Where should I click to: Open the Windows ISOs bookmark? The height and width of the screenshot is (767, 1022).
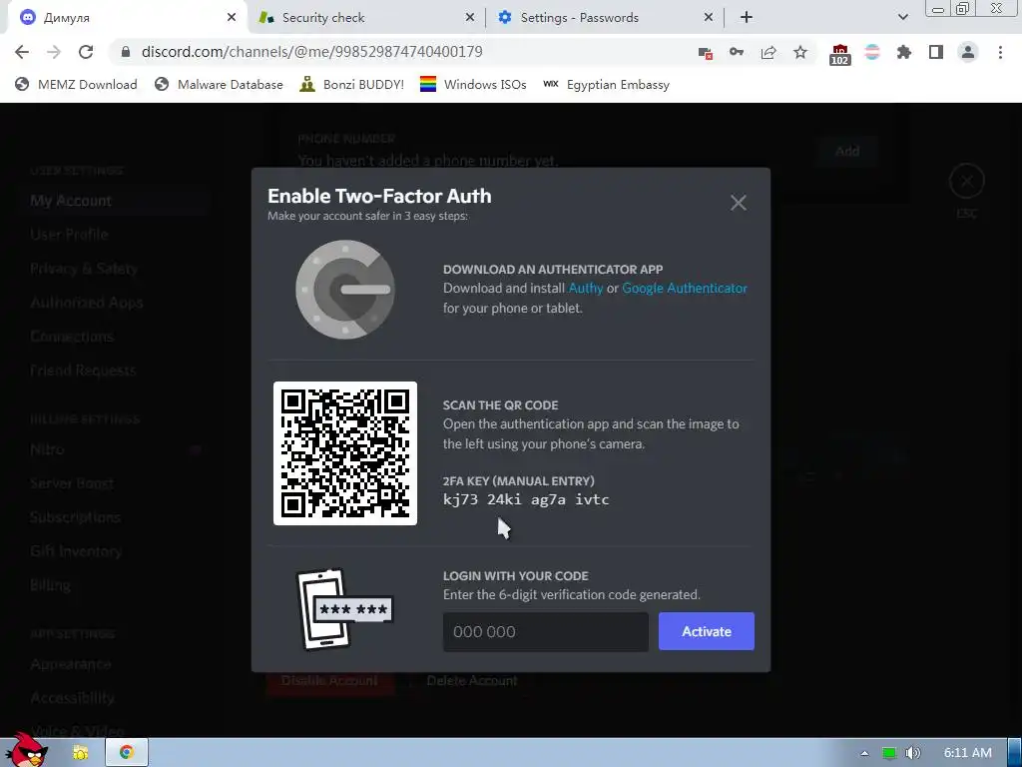click(472, 85)
